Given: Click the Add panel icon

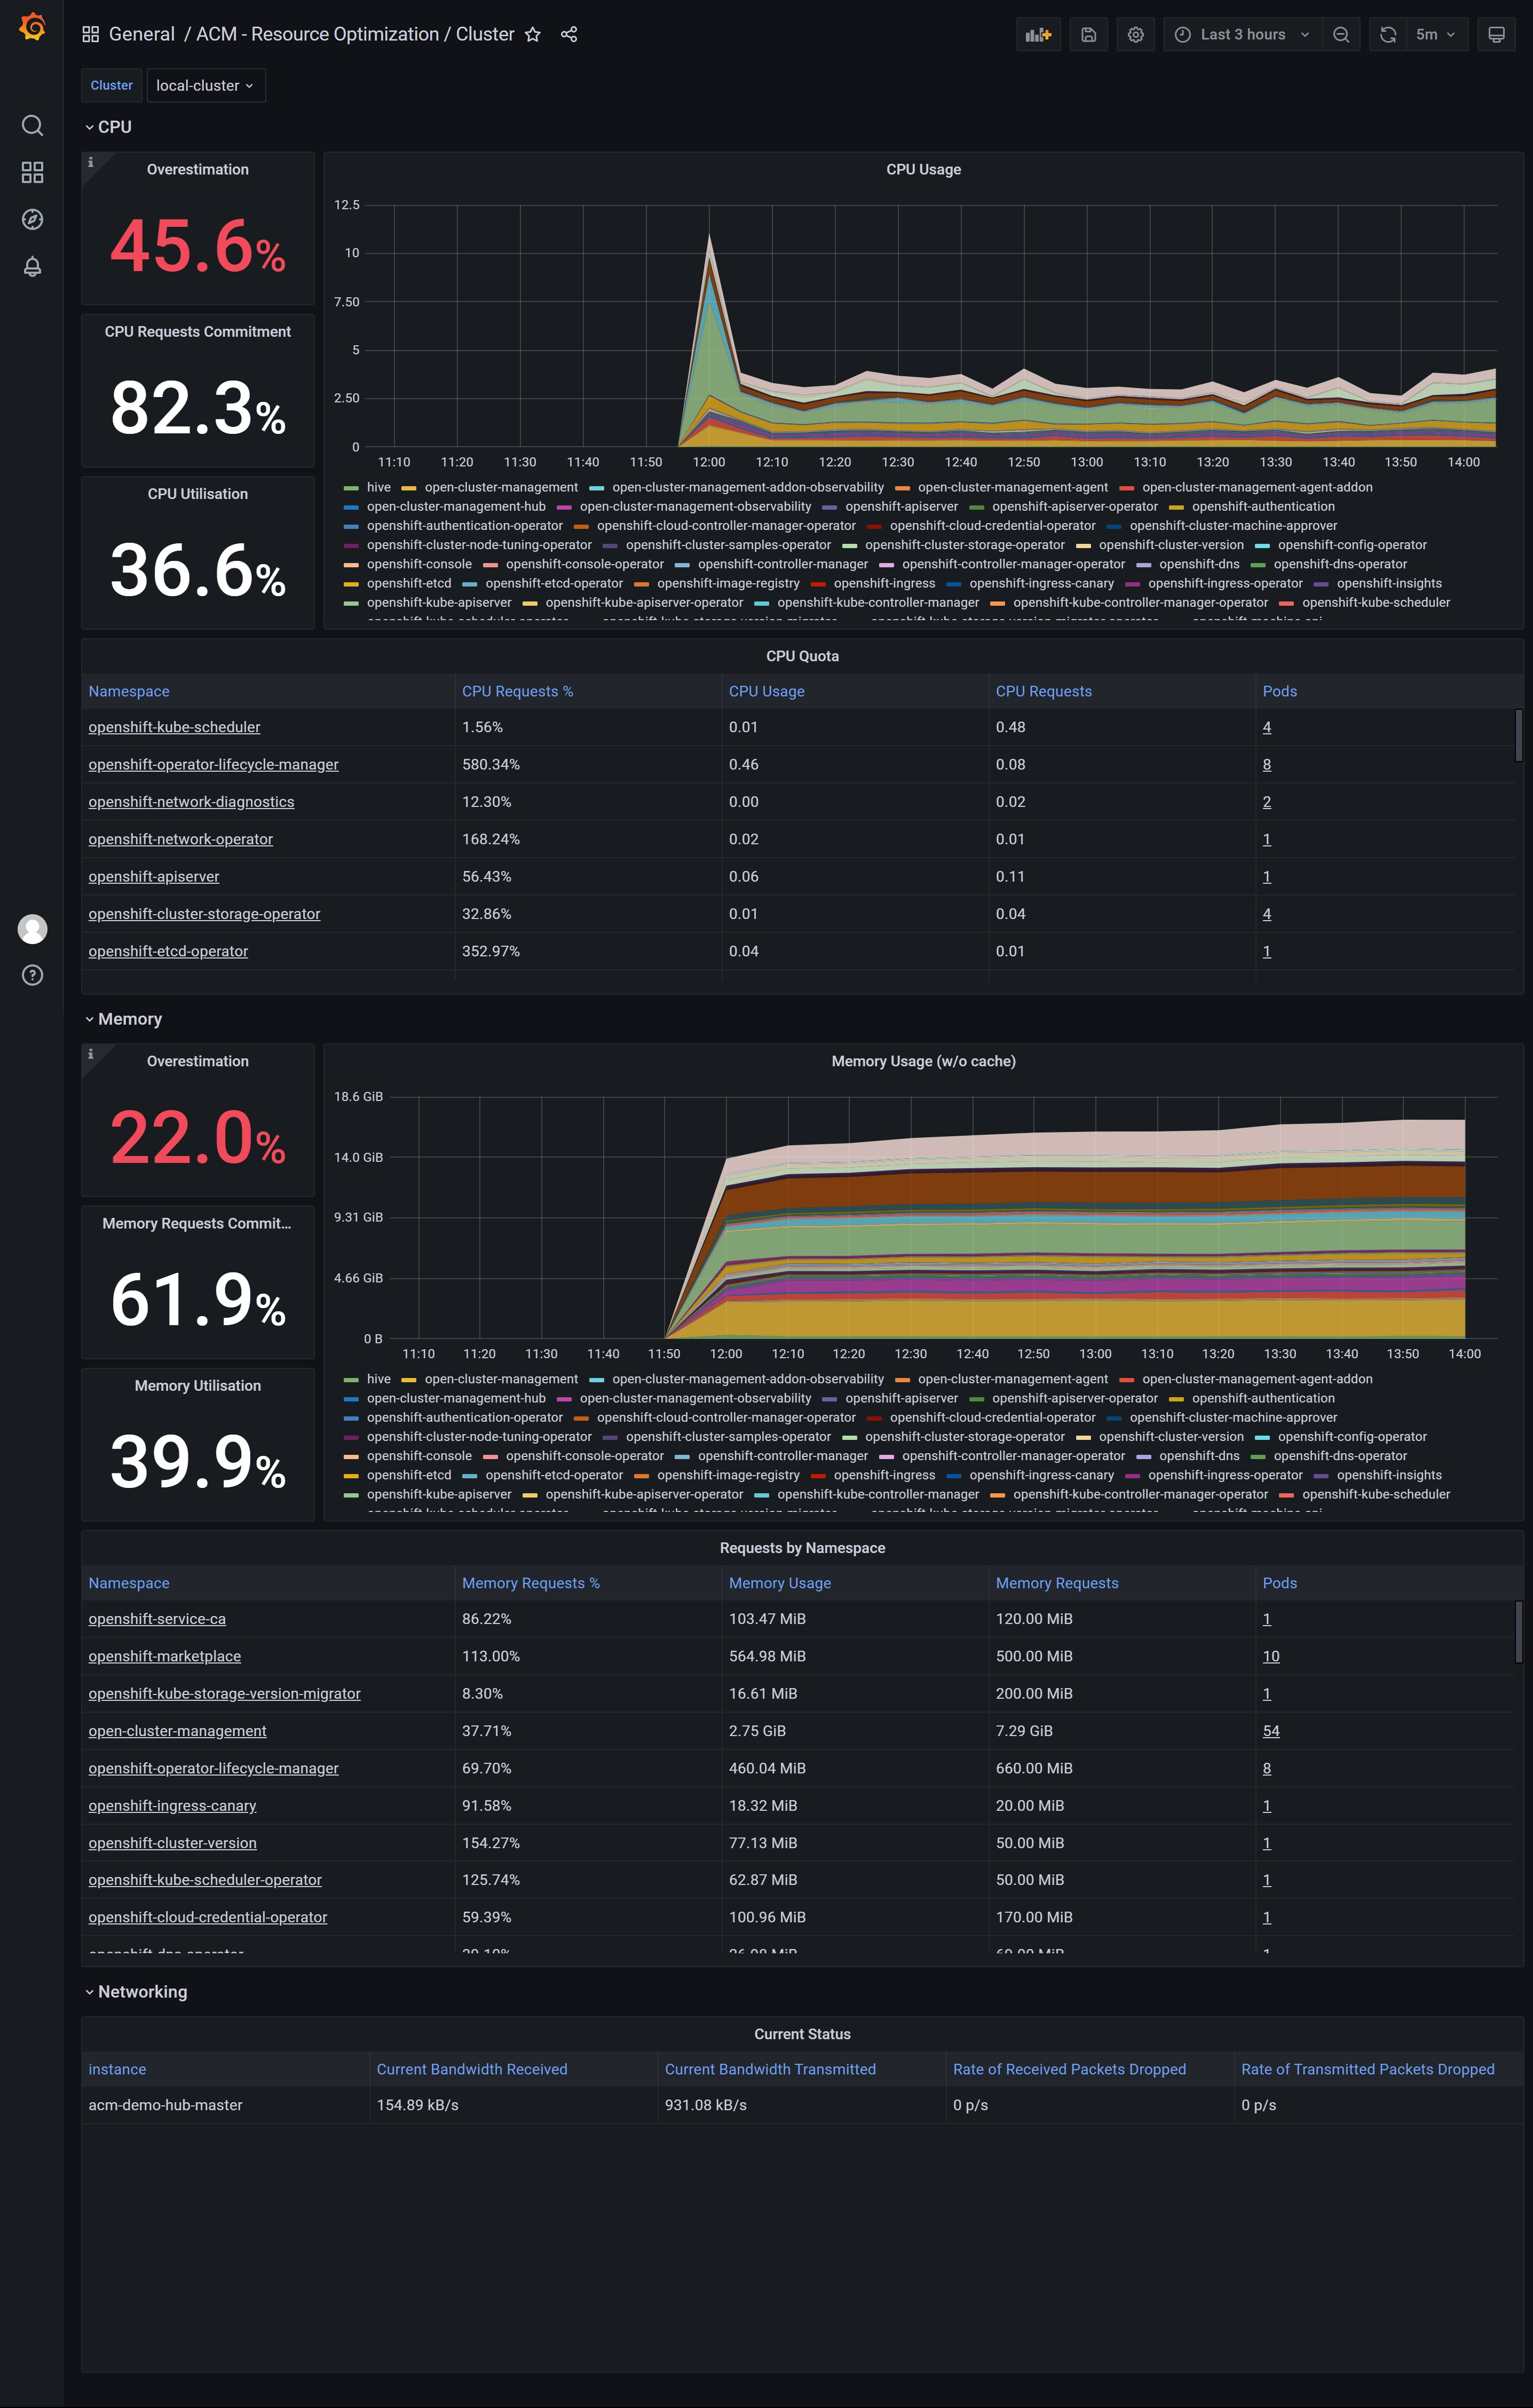Looking at the screenshot, I should [x=1038, y=34].
